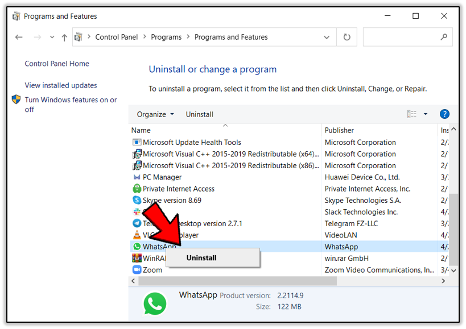Image resolution: width=466 pixels, height=329 pixels.
Task: Click Uninstall in the toolbar
Action: point(199,115)
